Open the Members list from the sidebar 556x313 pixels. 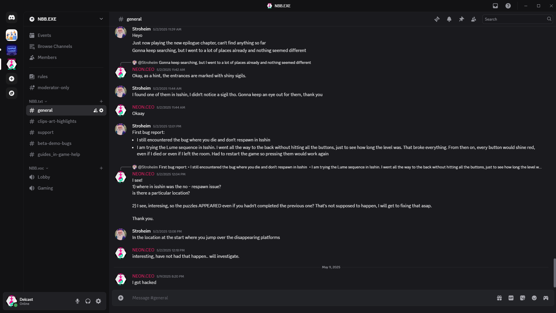(47, 57)
